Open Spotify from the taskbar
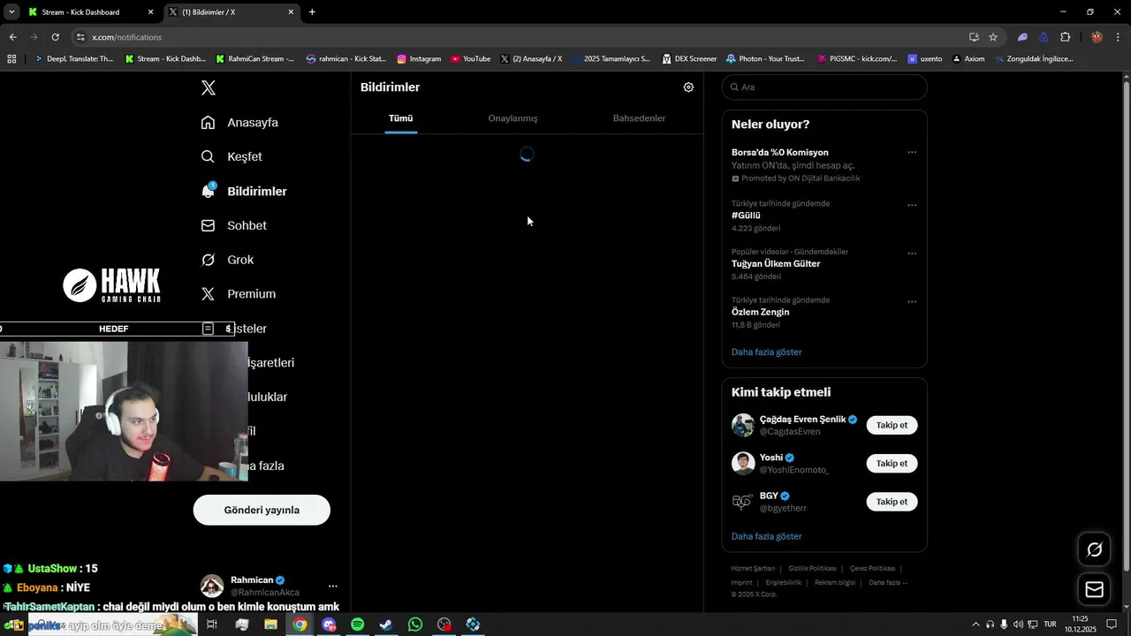This screenshot has height=636, width=1131. point(357,625)
